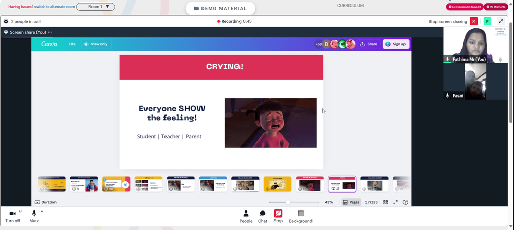Adjust the Canva zoom slider handle
This screenshot has height=230, width=514.
click(288, 202)
